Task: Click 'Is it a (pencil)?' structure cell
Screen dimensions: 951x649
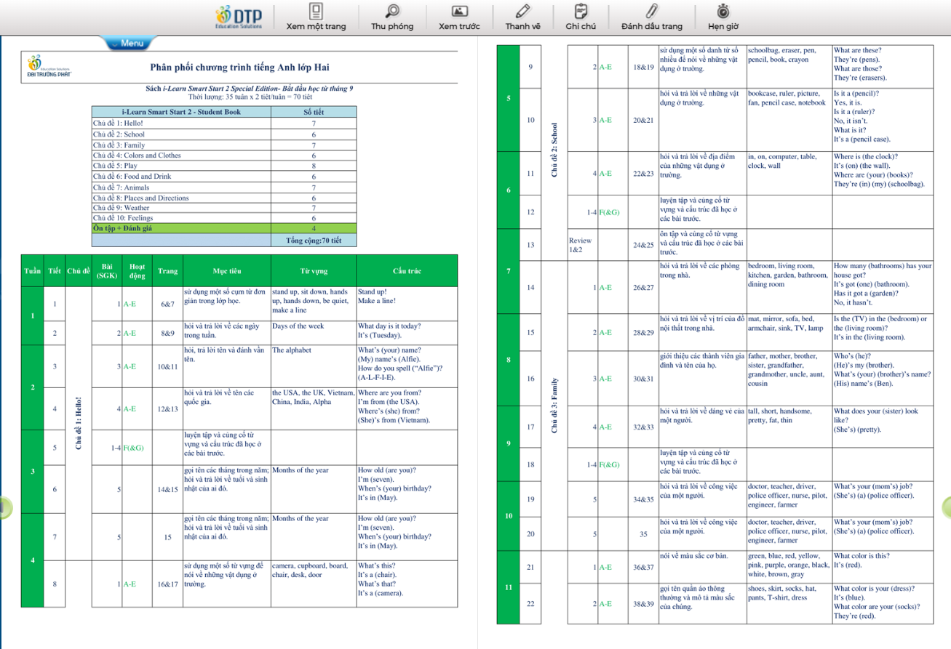Action: click(x=883, y=120)
